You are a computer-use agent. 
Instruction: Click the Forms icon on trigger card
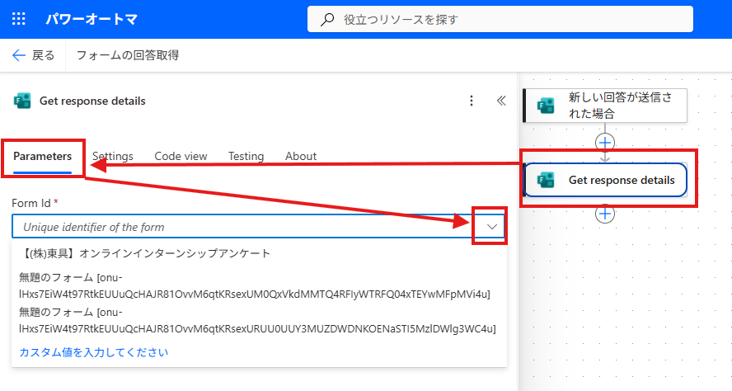coord(545,106)
